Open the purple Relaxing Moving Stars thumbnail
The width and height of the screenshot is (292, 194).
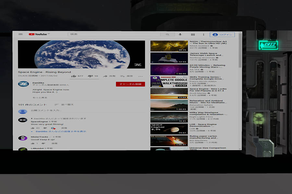169,70
